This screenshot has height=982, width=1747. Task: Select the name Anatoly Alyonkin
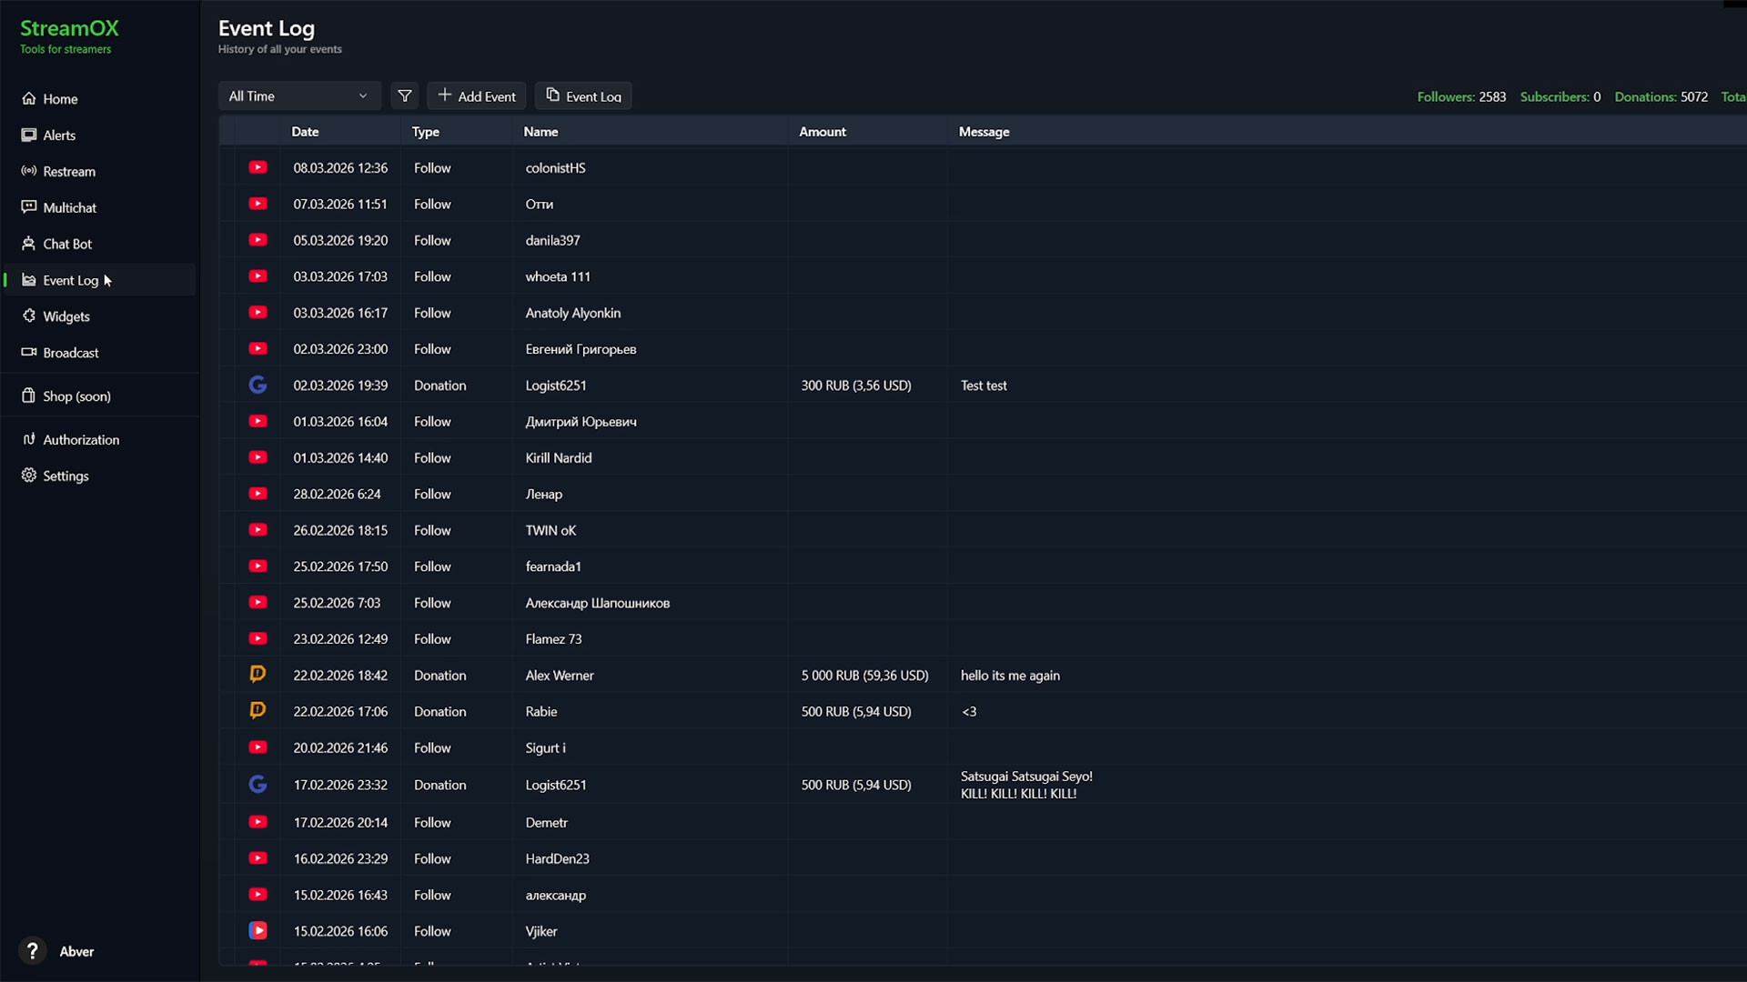[573, 313]
